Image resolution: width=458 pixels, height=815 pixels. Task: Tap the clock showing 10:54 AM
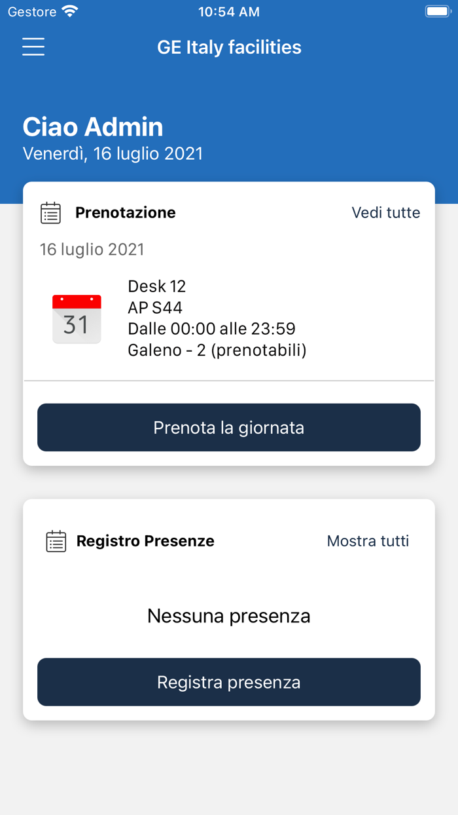tap(228, 10)
